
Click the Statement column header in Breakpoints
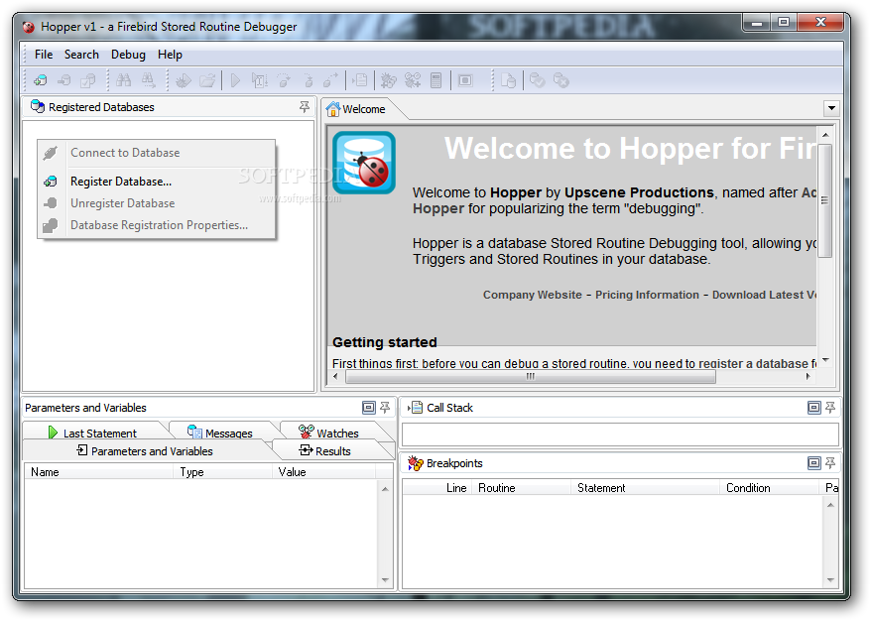coord(646,488)
